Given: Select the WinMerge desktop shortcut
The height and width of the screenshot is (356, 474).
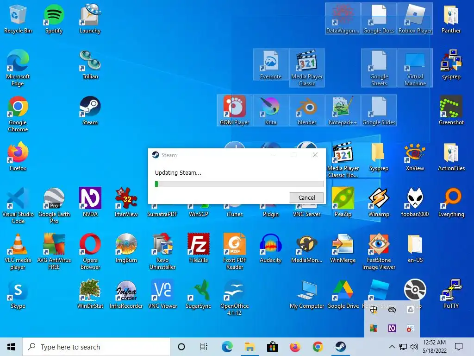Looking at the screenshot, I should (x=343, y=248).
